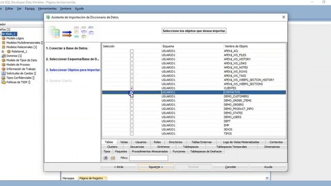The height and width of the screenshot is (186, 331).
Task: Open the Herramientas menu
Action: (47, 9)
